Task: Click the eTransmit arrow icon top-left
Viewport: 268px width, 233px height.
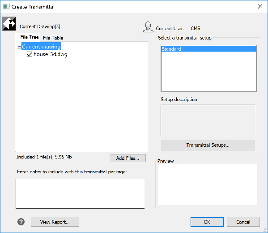Action: tap(9, 24)
